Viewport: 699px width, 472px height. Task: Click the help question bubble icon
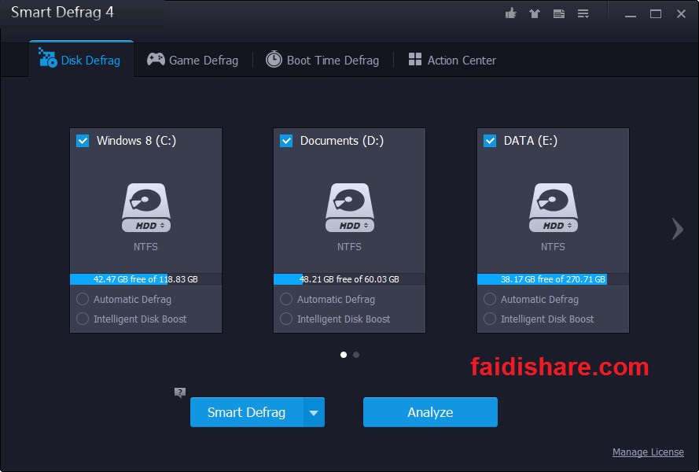[179, 393]
